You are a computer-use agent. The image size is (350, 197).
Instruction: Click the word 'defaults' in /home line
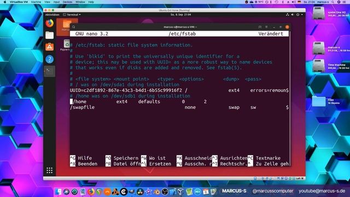pos(149,102)
